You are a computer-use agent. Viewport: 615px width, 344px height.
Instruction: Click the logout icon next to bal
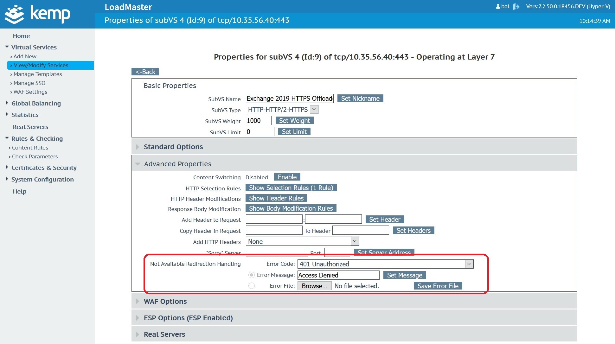tap(516, 7)
